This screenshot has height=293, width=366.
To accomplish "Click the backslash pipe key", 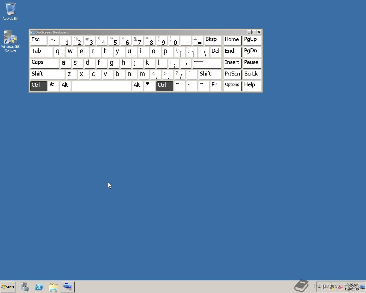I will (x=204, y=52).
